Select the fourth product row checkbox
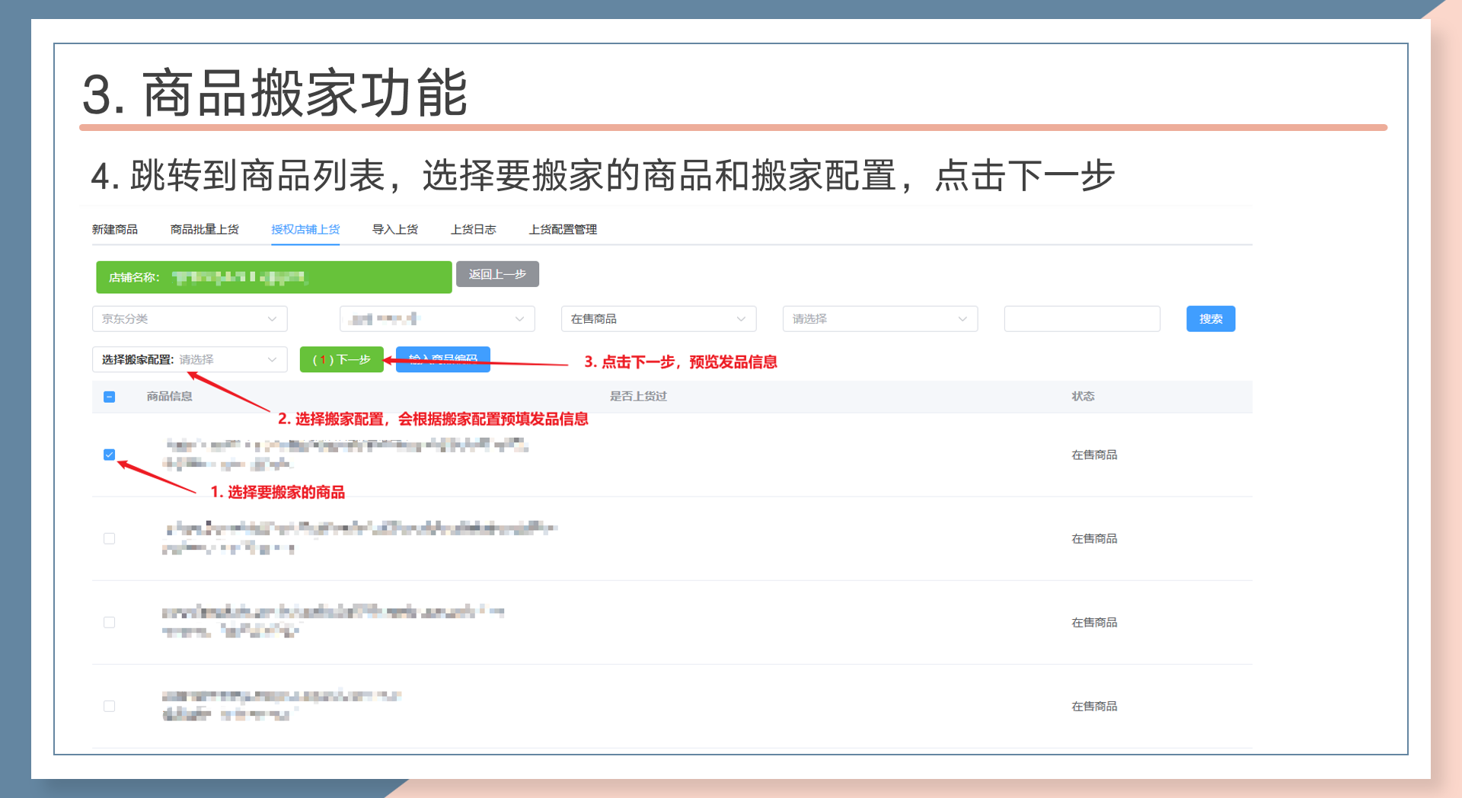 click(110, 706)
